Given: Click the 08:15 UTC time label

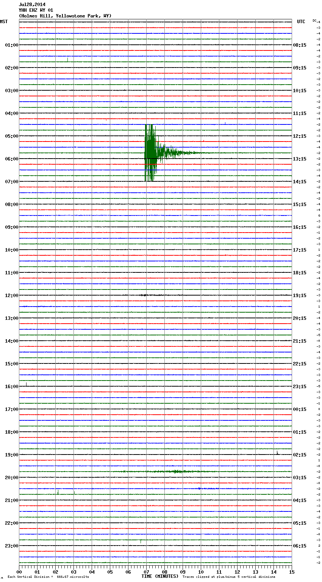Looking at the screenshot, I should coord(300,45).
